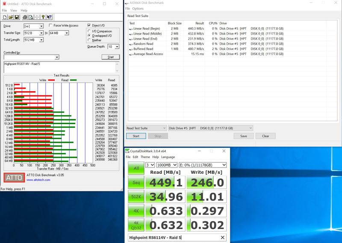Open the Read Test Suite dropdown in AIDA64
This screenshot has height=243, width=342.
[x=146, y=128]
